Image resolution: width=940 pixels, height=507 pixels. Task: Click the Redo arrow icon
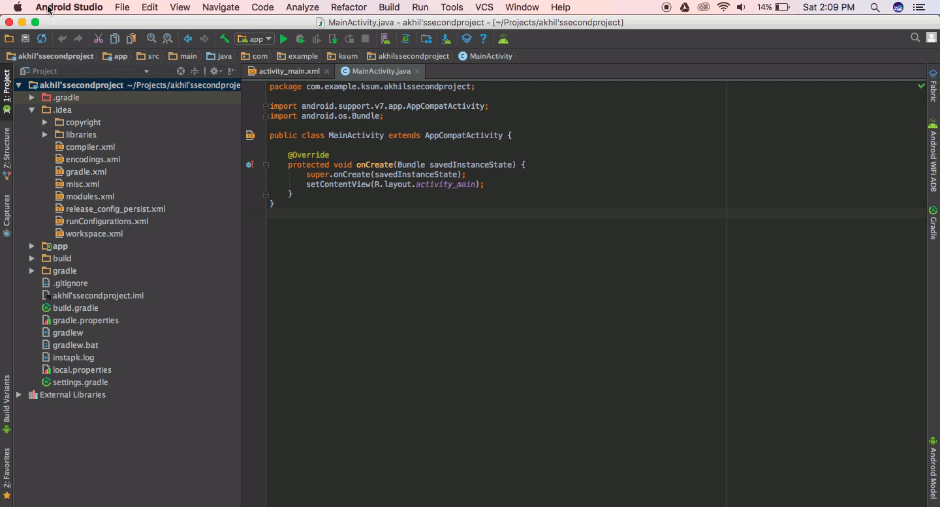[x=78, y=39]
